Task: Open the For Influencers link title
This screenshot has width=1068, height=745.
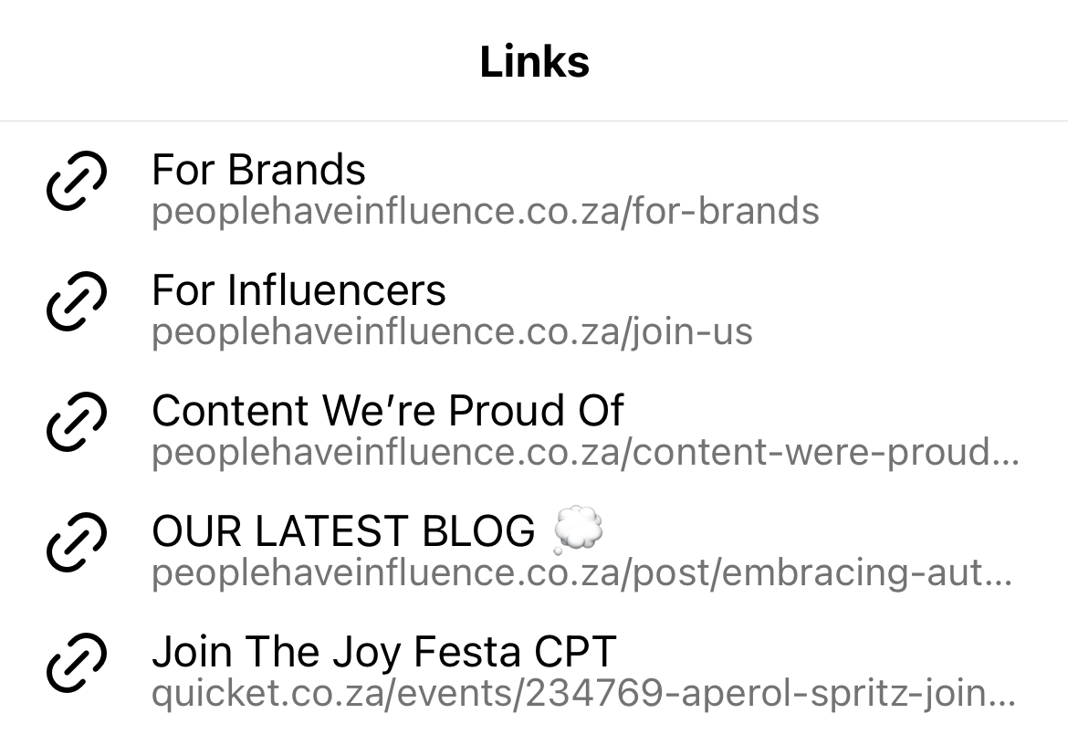Action: tap(298, 290)
